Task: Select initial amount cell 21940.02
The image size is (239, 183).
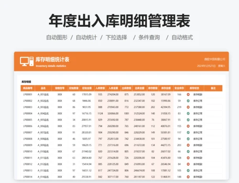Action: pos(87,151)
